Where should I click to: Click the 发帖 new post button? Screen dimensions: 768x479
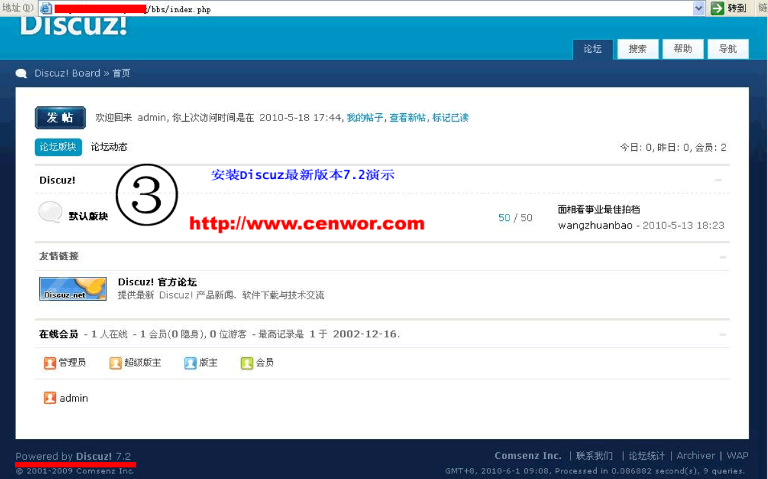point(60,118)
